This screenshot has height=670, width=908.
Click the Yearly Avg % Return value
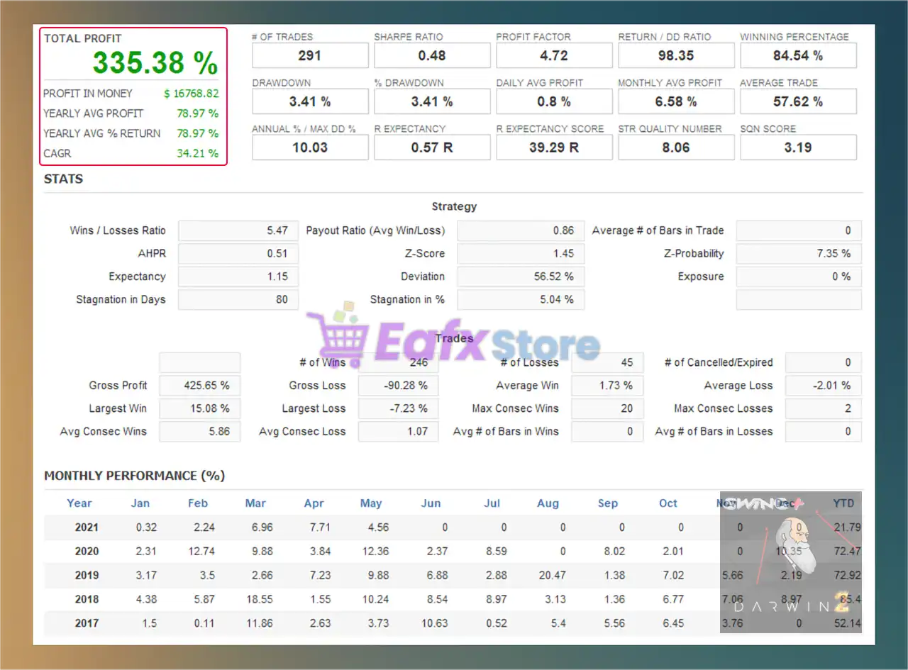[x=197, y=133]
